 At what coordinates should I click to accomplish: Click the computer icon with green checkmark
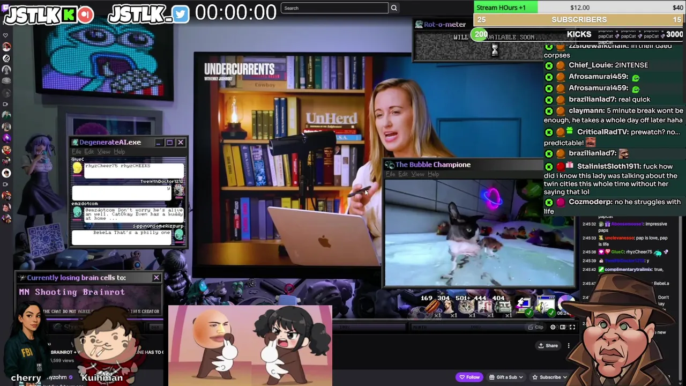[524, 306]
